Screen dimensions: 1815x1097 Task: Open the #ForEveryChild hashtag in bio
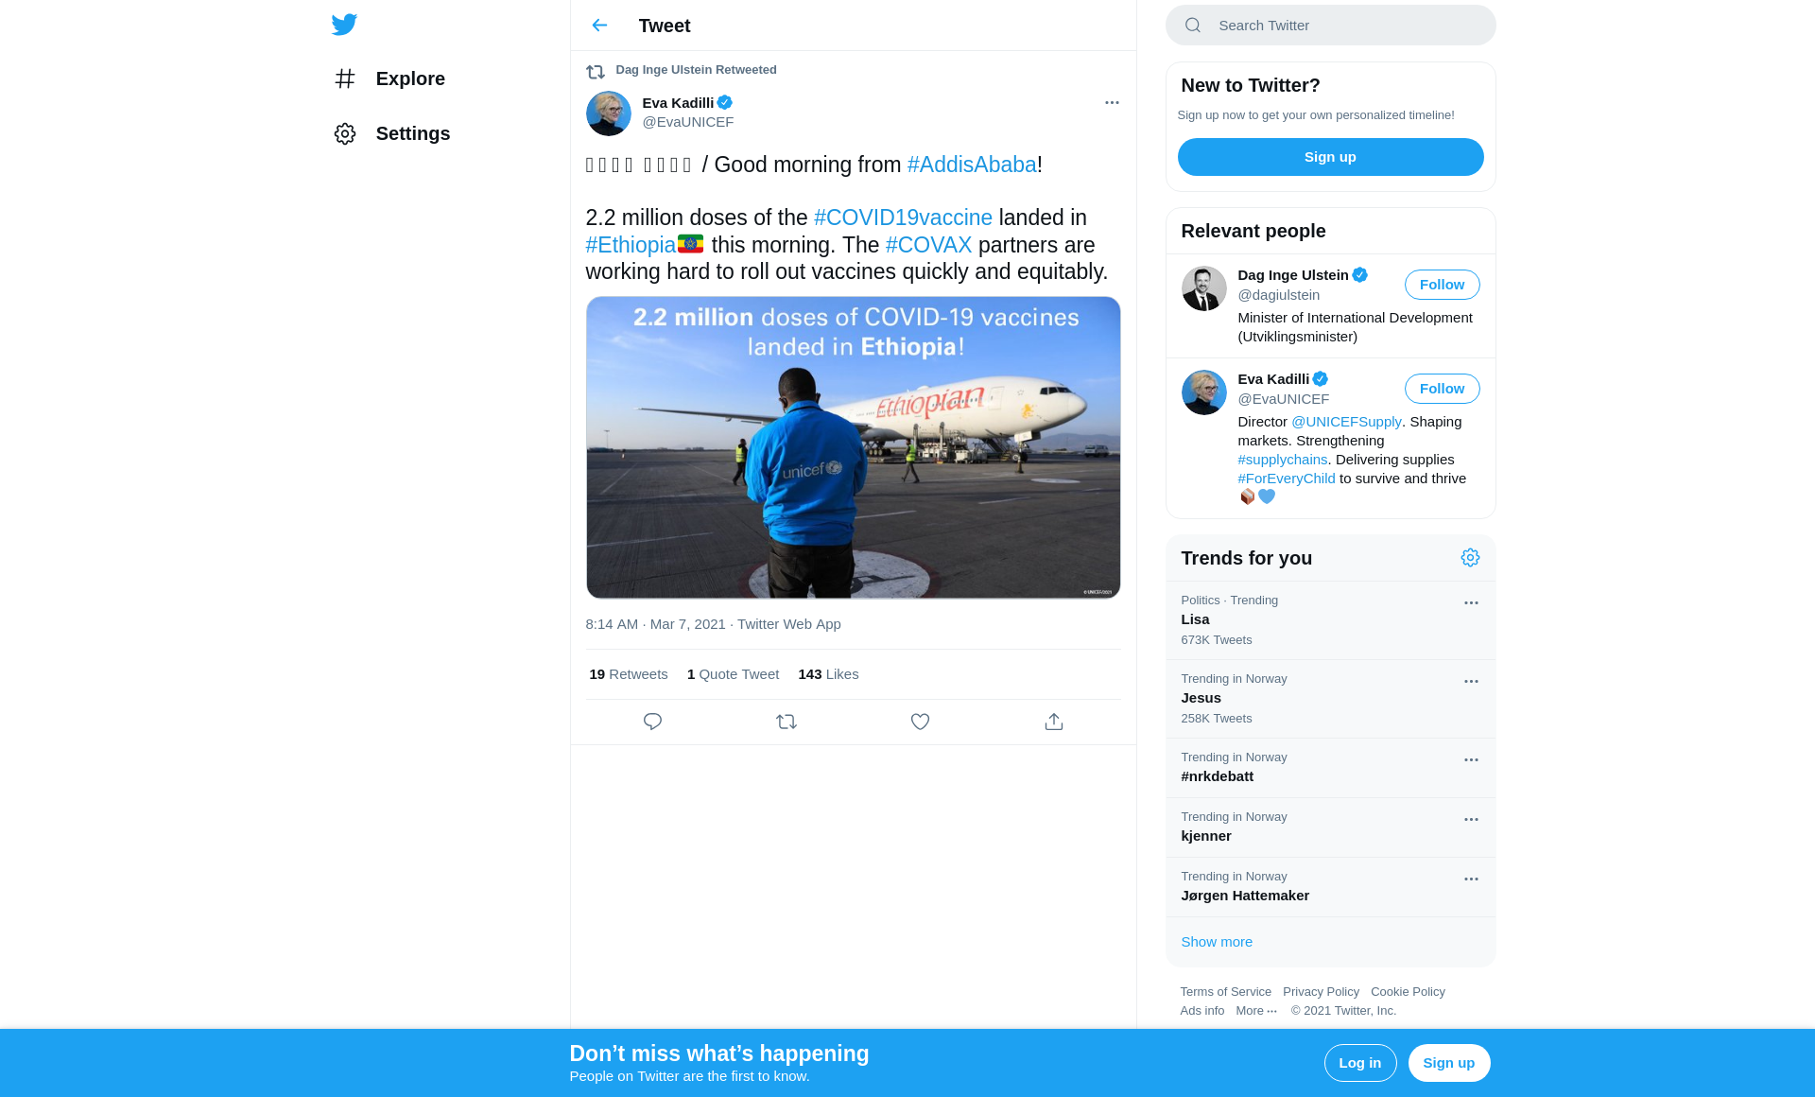(x=1286, y=479)
